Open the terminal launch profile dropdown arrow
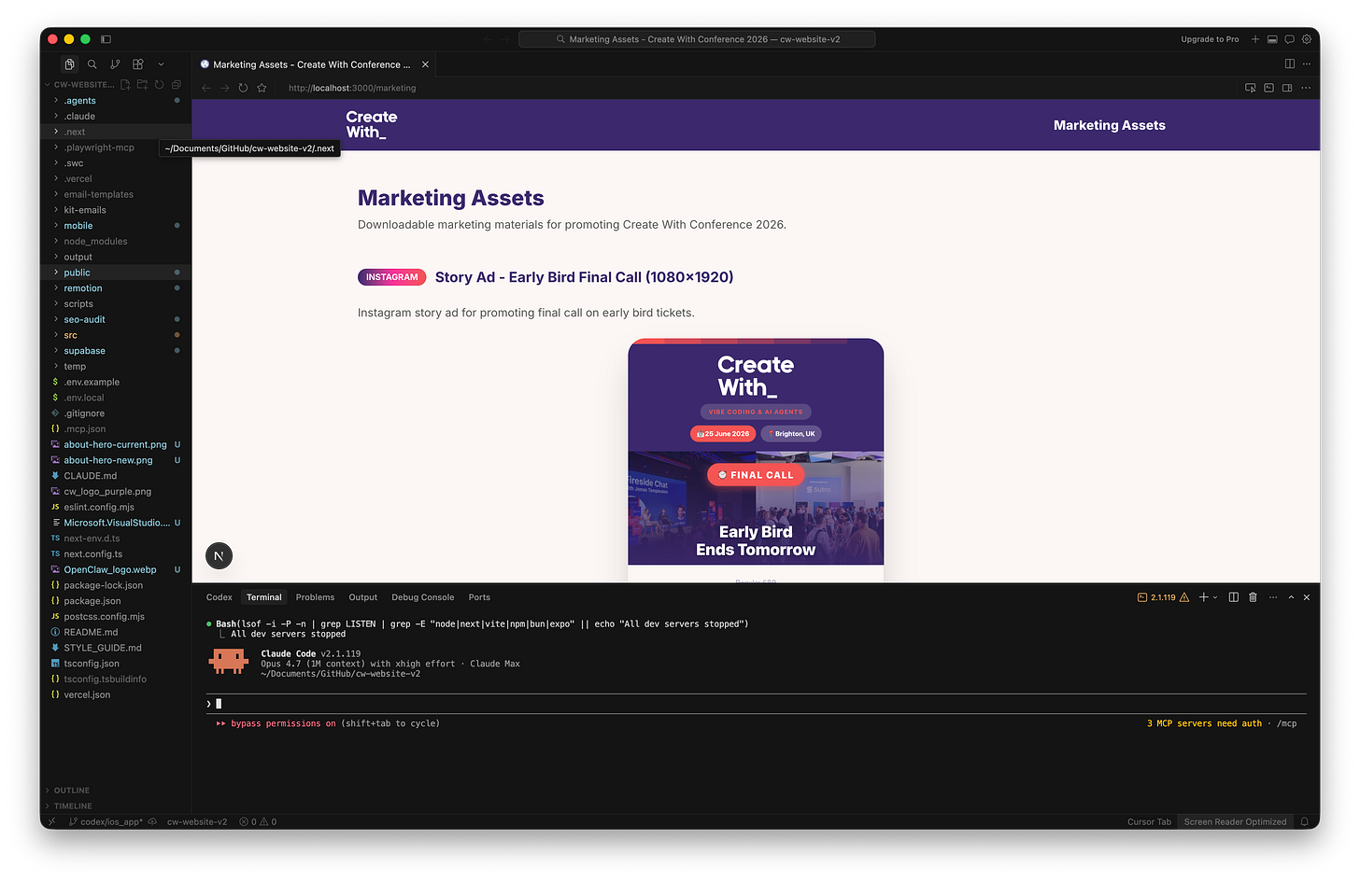Image resolution: width=1360 pixels, height=882 pixels. coord(1215,597)
